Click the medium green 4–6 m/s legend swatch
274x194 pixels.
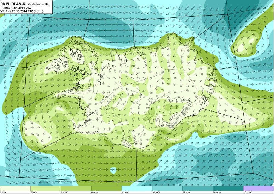76,189
